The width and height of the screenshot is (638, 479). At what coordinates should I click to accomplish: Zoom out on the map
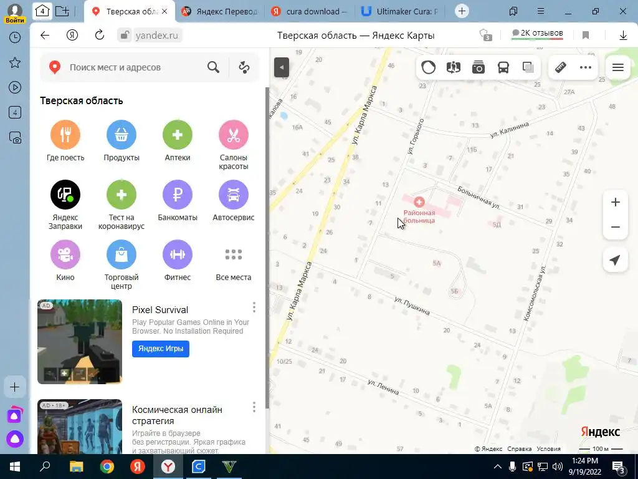click(616, 227)
